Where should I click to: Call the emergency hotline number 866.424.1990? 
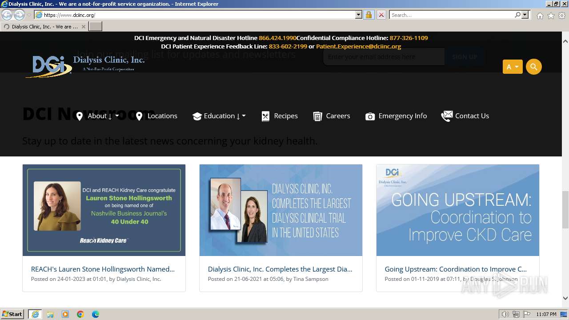point(277,38)
